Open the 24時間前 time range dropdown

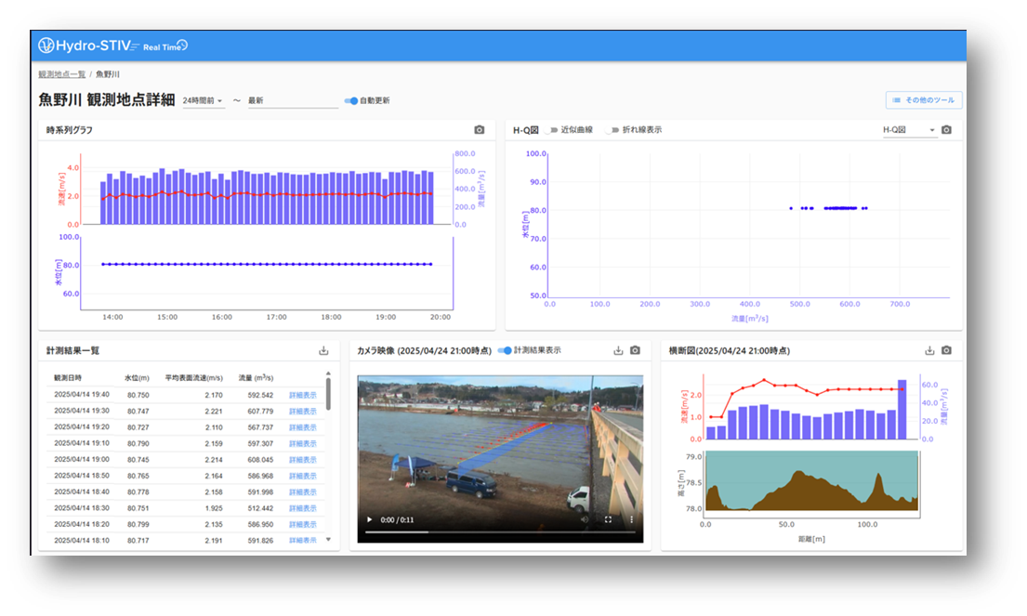203,101
